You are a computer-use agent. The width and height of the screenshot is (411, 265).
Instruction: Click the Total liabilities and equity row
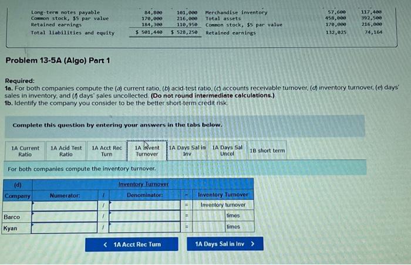pos(73,33)
